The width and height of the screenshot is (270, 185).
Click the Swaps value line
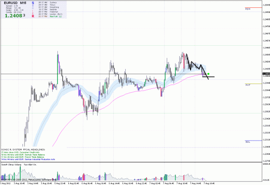pyautogui.click(x=15, y=10)
